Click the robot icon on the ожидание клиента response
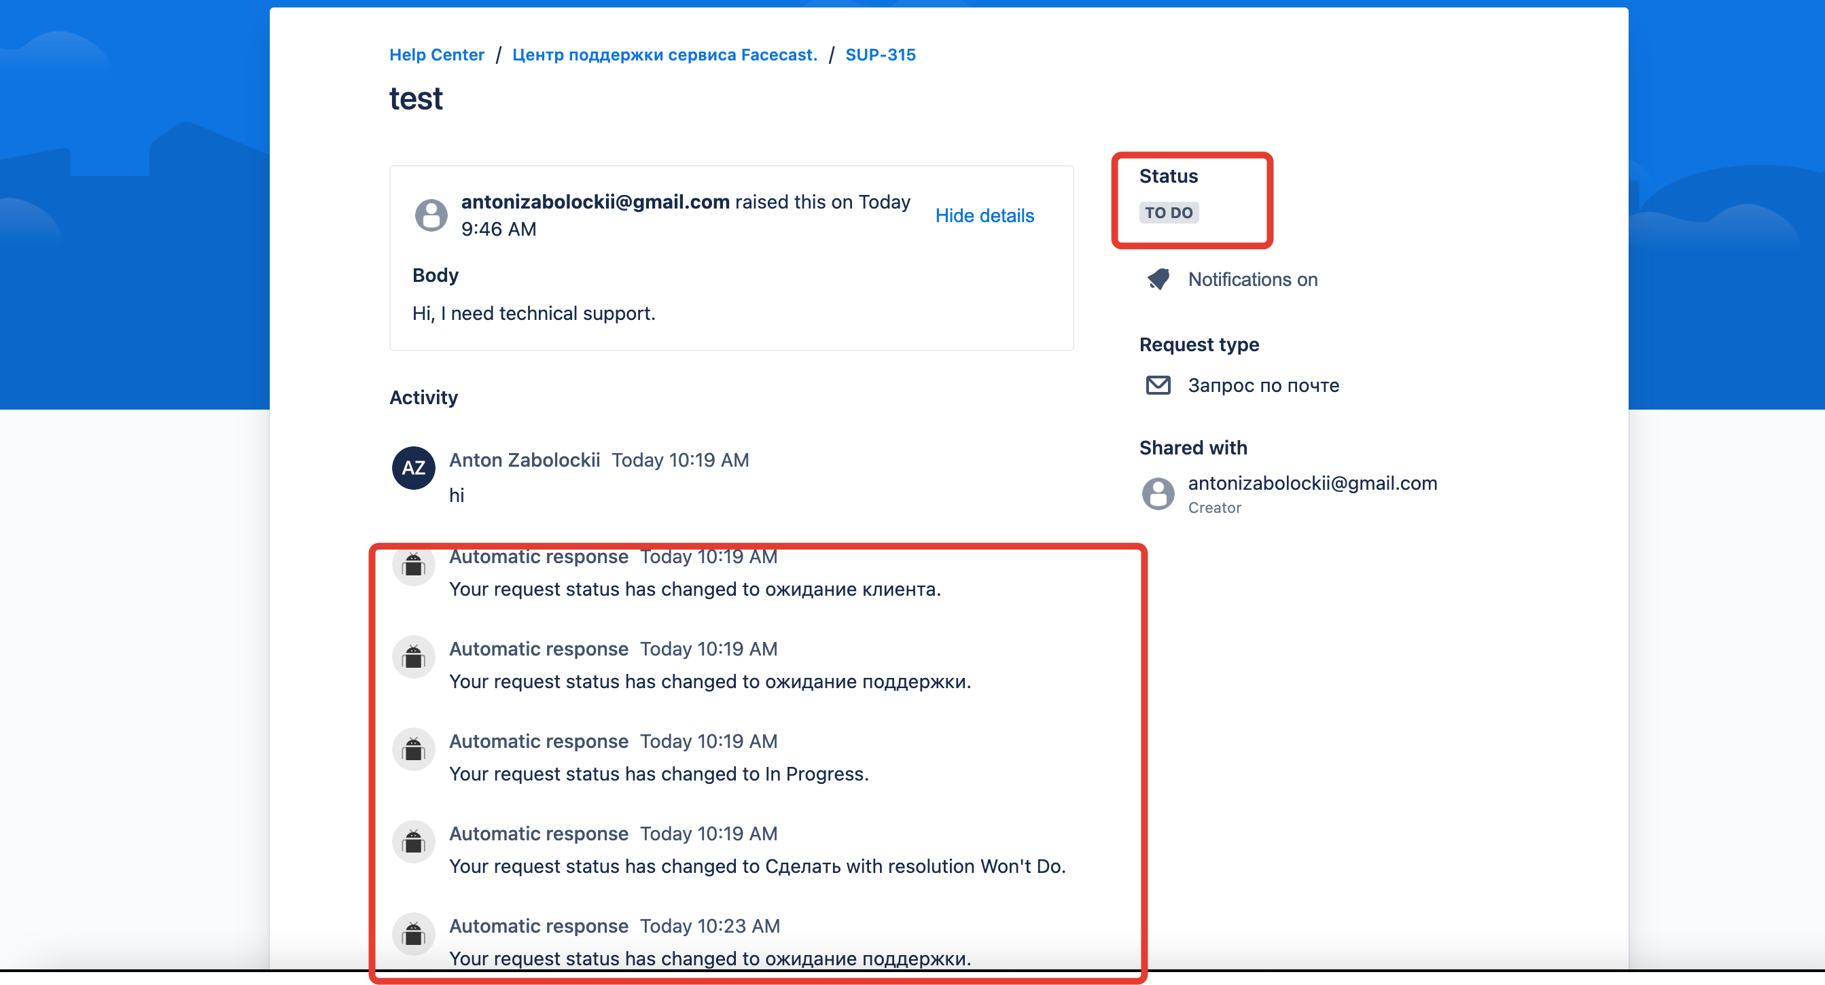 413,565
